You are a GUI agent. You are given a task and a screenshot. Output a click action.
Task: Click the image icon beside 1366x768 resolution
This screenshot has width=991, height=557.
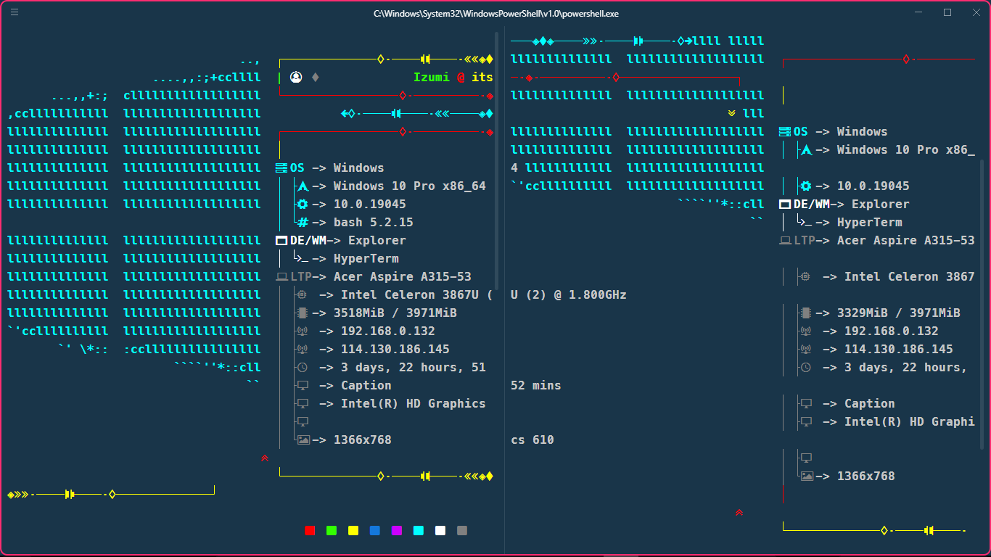point(303,440)
